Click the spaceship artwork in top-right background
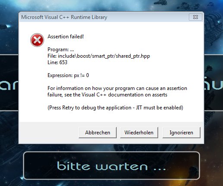Image resolution: width=223 pixels, height=186 pixels. coord(187,6)
